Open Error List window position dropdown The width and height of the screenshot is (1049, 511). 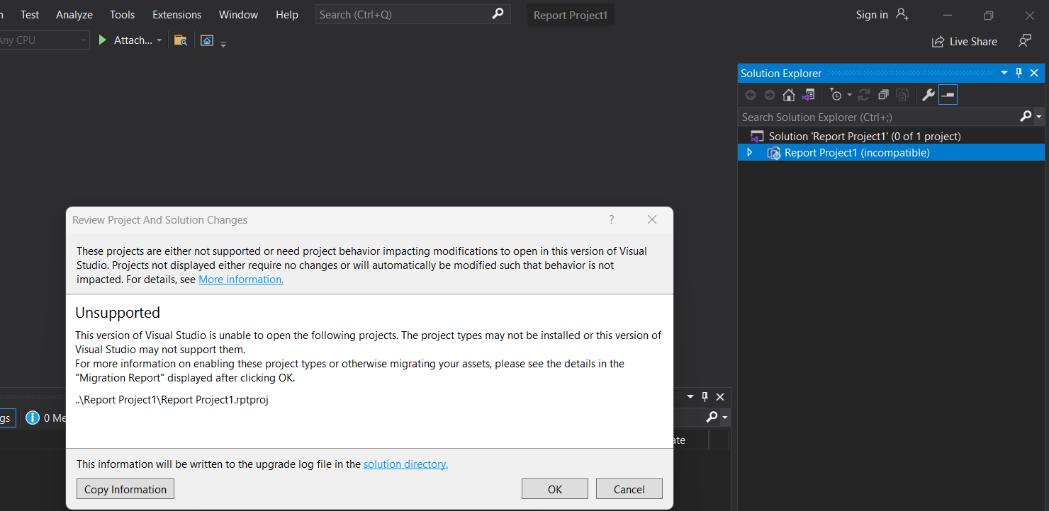click(x=690, y=397)
